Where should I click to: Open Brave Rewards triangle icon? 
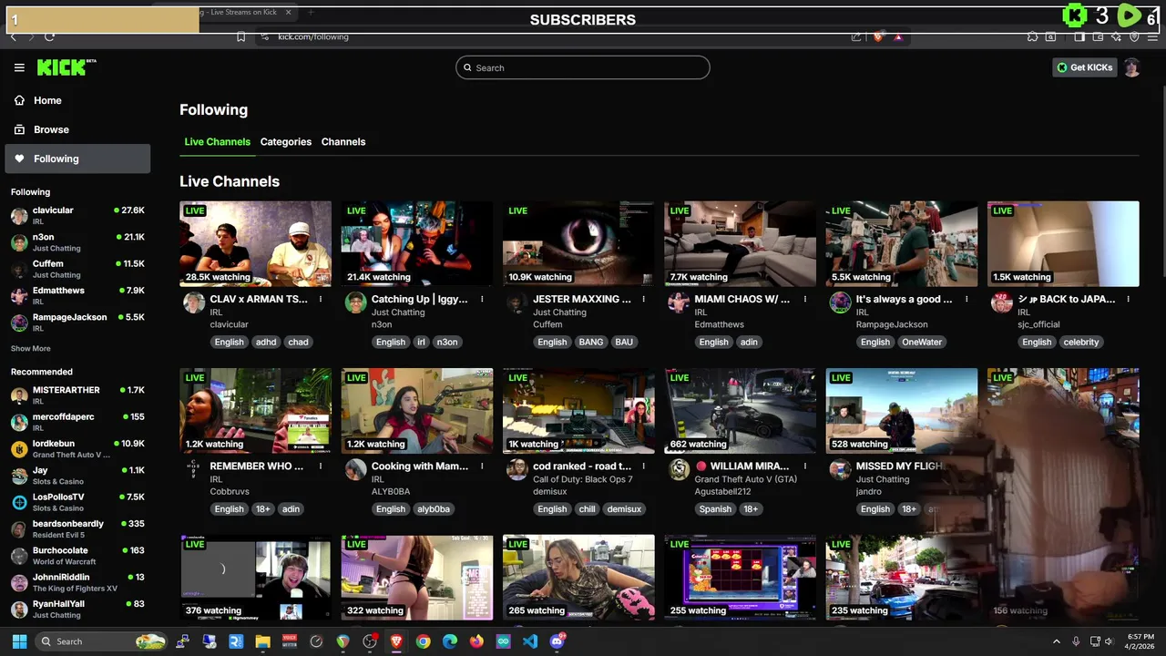898,36
